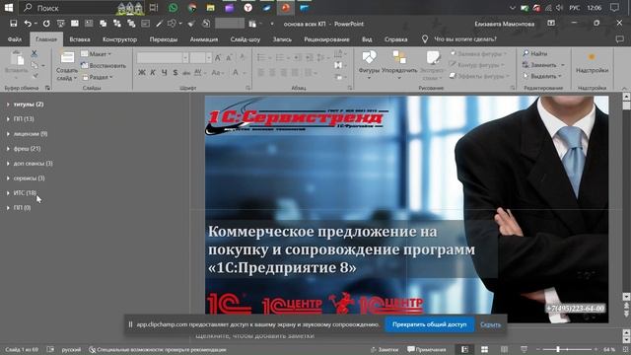Viewport: 631px width, 355px height.
Task: Expand the титулы (2) section
Action: click(8, 105)
